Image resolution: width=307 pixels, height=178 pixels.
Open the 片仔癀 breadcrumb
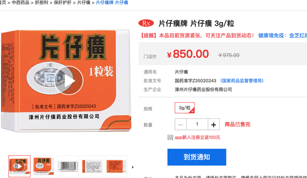click(x=83, y=2)
